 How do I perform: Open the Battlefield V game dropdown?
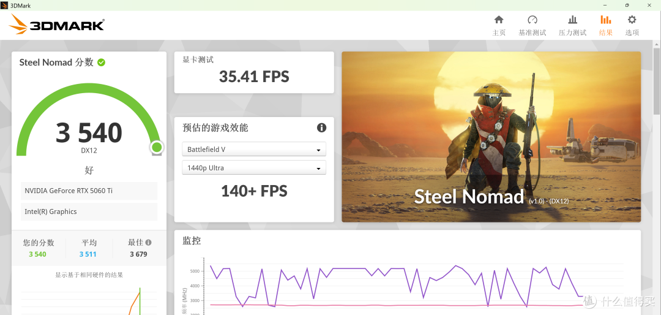click(x=254, y=150)
